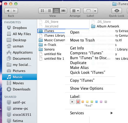Apply the Purple label color
The height and width of the screenshot is (123, 128).
101,102
